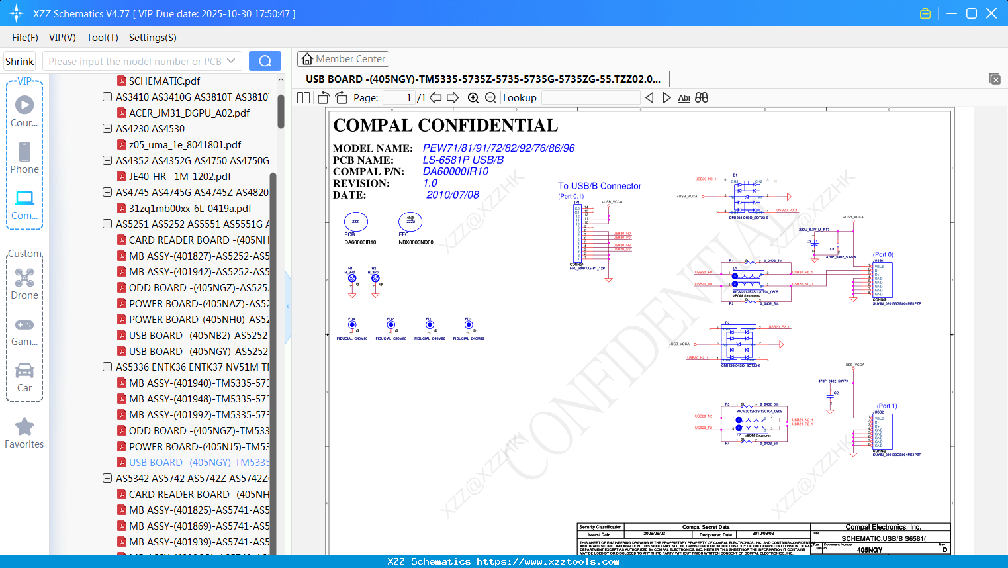Open POWER BOARD-(405NJ5)-TM53 file
1008x568 pixels.
(x=199, y=446)
